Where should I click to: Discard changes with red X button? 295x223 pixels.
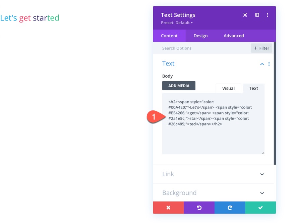(168, 208)
